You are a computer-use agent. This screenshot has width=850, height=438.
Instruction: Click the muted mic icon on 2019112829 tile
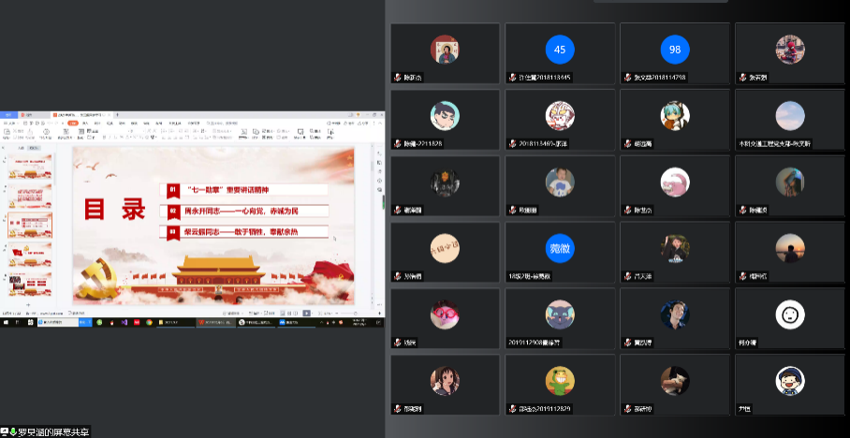[512, 409]
